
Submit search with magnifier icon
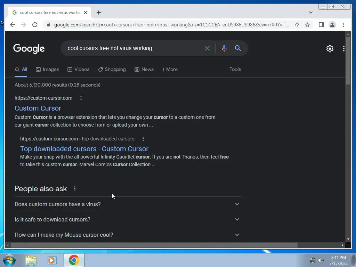[x=238, y=48]
